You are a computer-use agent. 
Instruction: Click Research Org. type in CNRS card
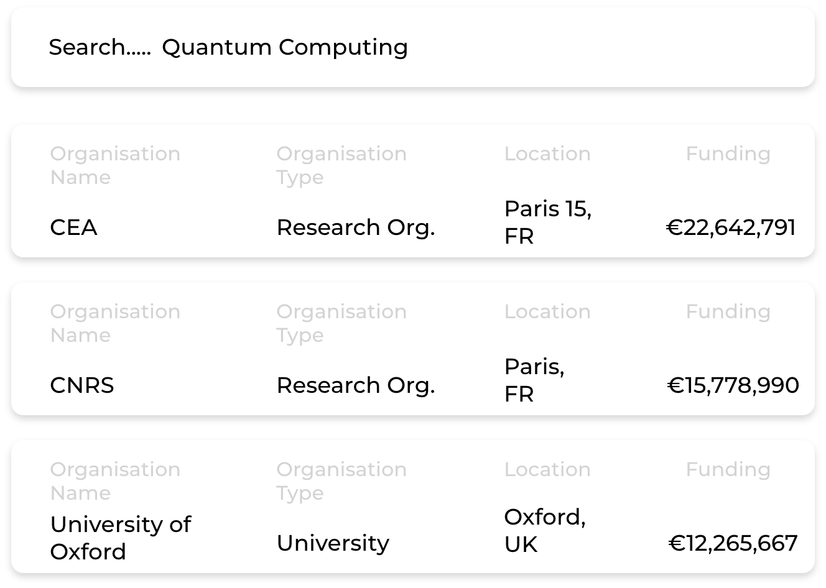[356, 386]
